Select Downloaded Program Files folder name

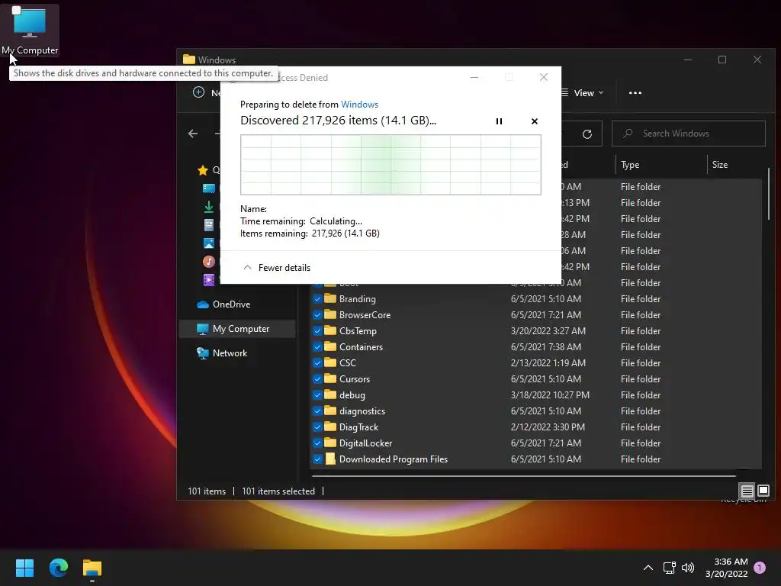[393, 459]
